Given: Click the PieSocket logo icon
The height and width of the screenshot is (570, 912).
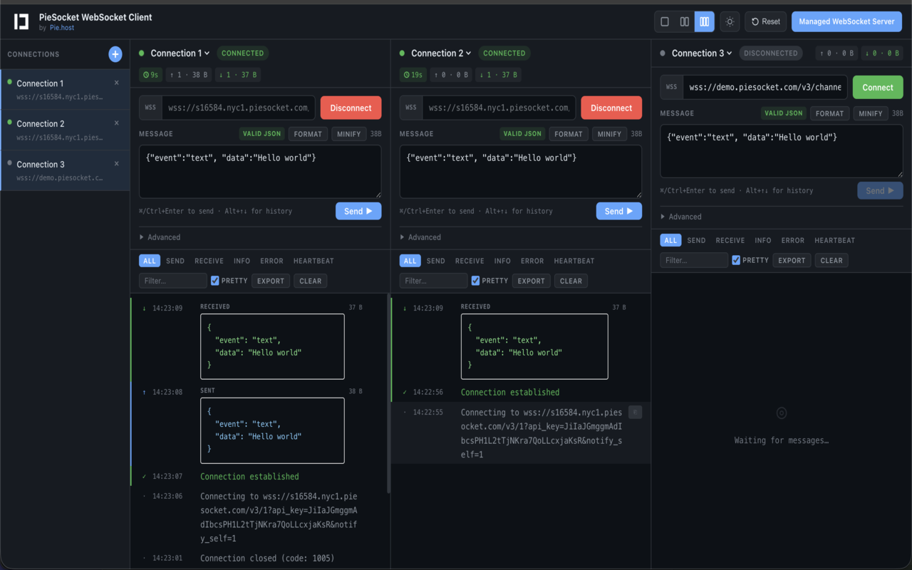Looking at the screenshot, I should 21,21.
